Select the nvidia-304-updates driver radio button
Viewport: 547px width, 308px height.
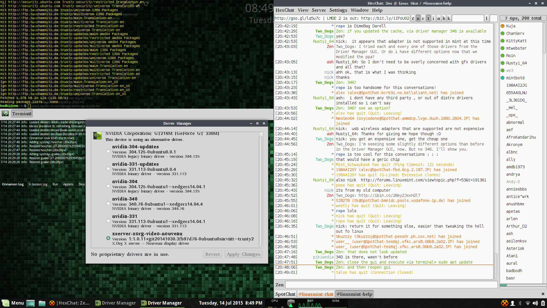(108, 151)
